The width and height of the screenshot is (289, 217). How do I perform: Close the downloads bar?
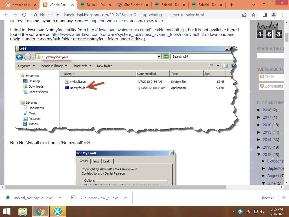coord(284,198)
